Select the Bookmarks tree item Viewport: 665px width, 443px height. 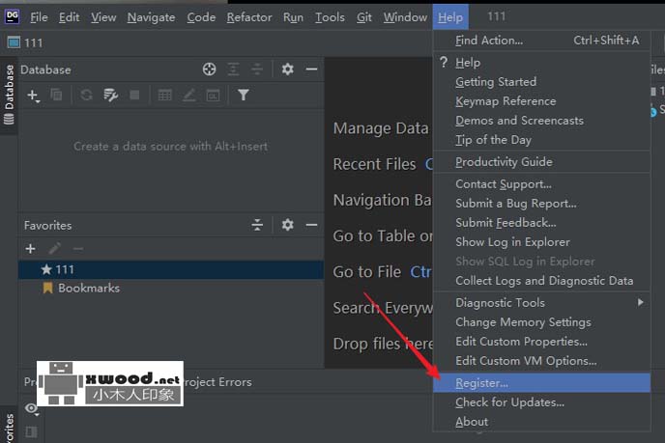click(171, 288)
